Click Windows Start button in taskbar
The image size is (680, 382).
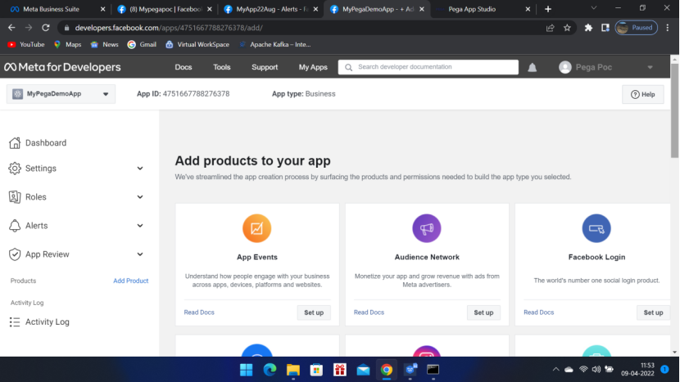[247, 370]
